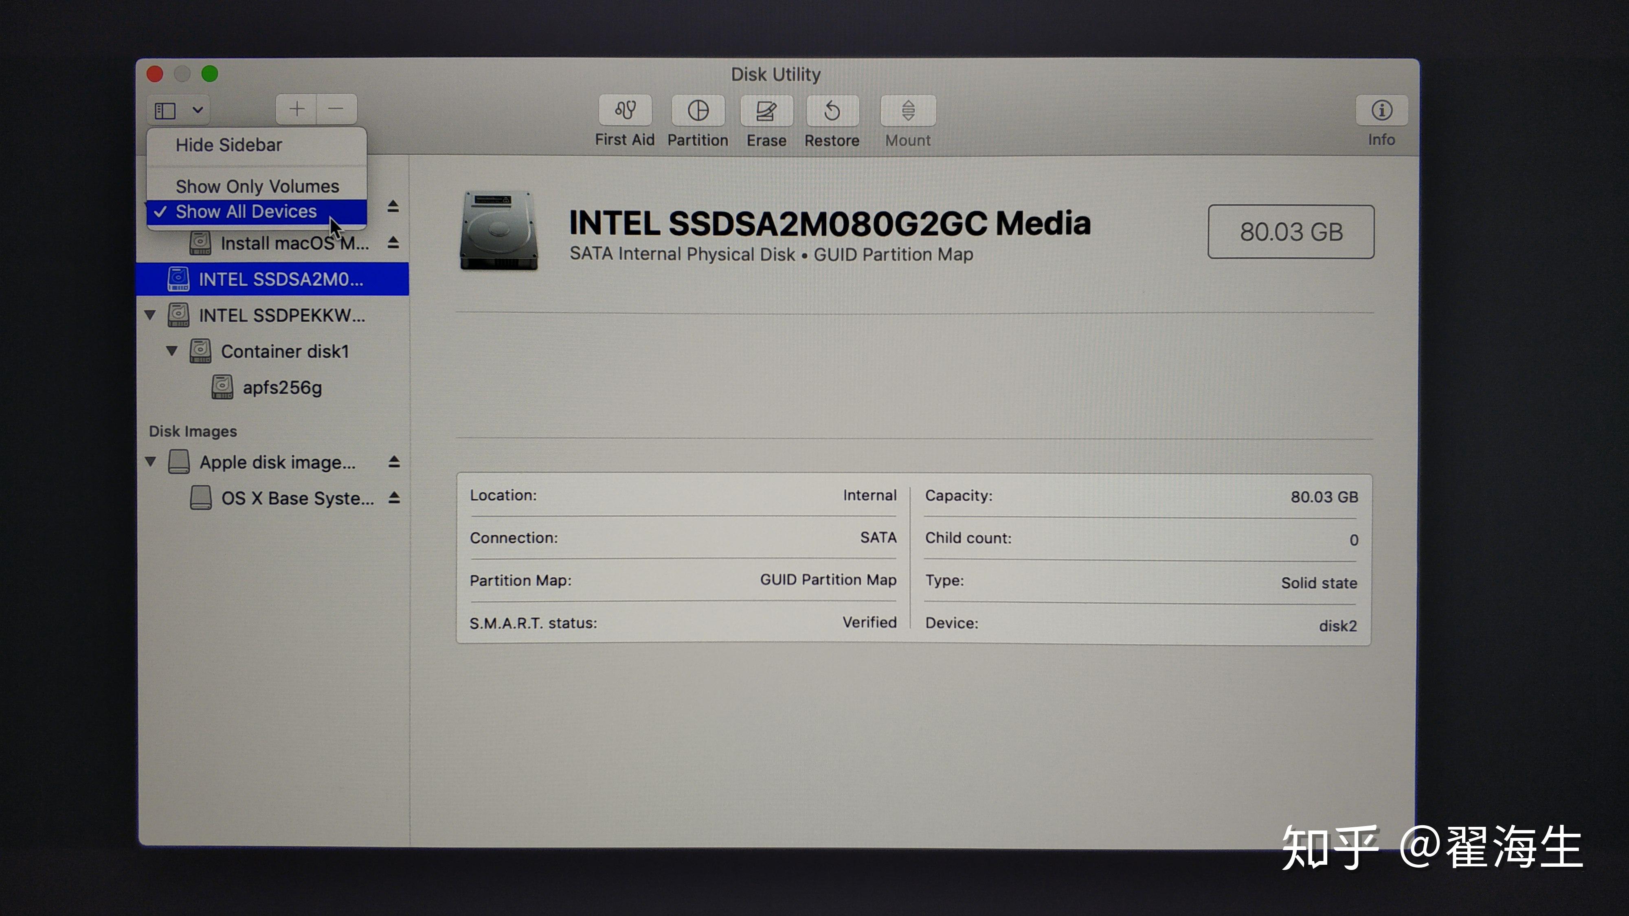The image size is (1629, 916).
Task: Toggle Hide Sidebar menu entry
Action: 228,145
